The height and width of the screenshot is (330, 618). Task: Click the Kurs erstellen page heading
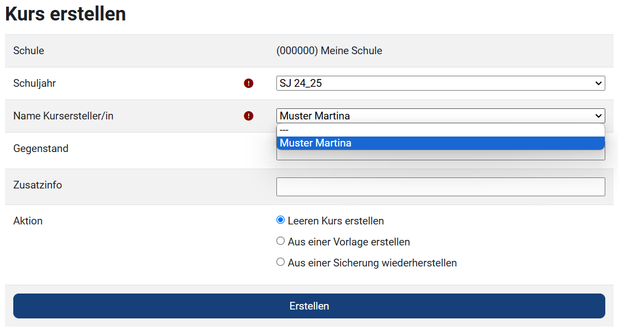(65, 14)
